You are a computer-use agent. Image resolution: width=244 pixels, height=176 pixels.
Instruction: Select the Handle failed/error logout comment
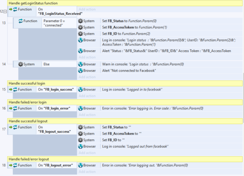coord(125,159)
